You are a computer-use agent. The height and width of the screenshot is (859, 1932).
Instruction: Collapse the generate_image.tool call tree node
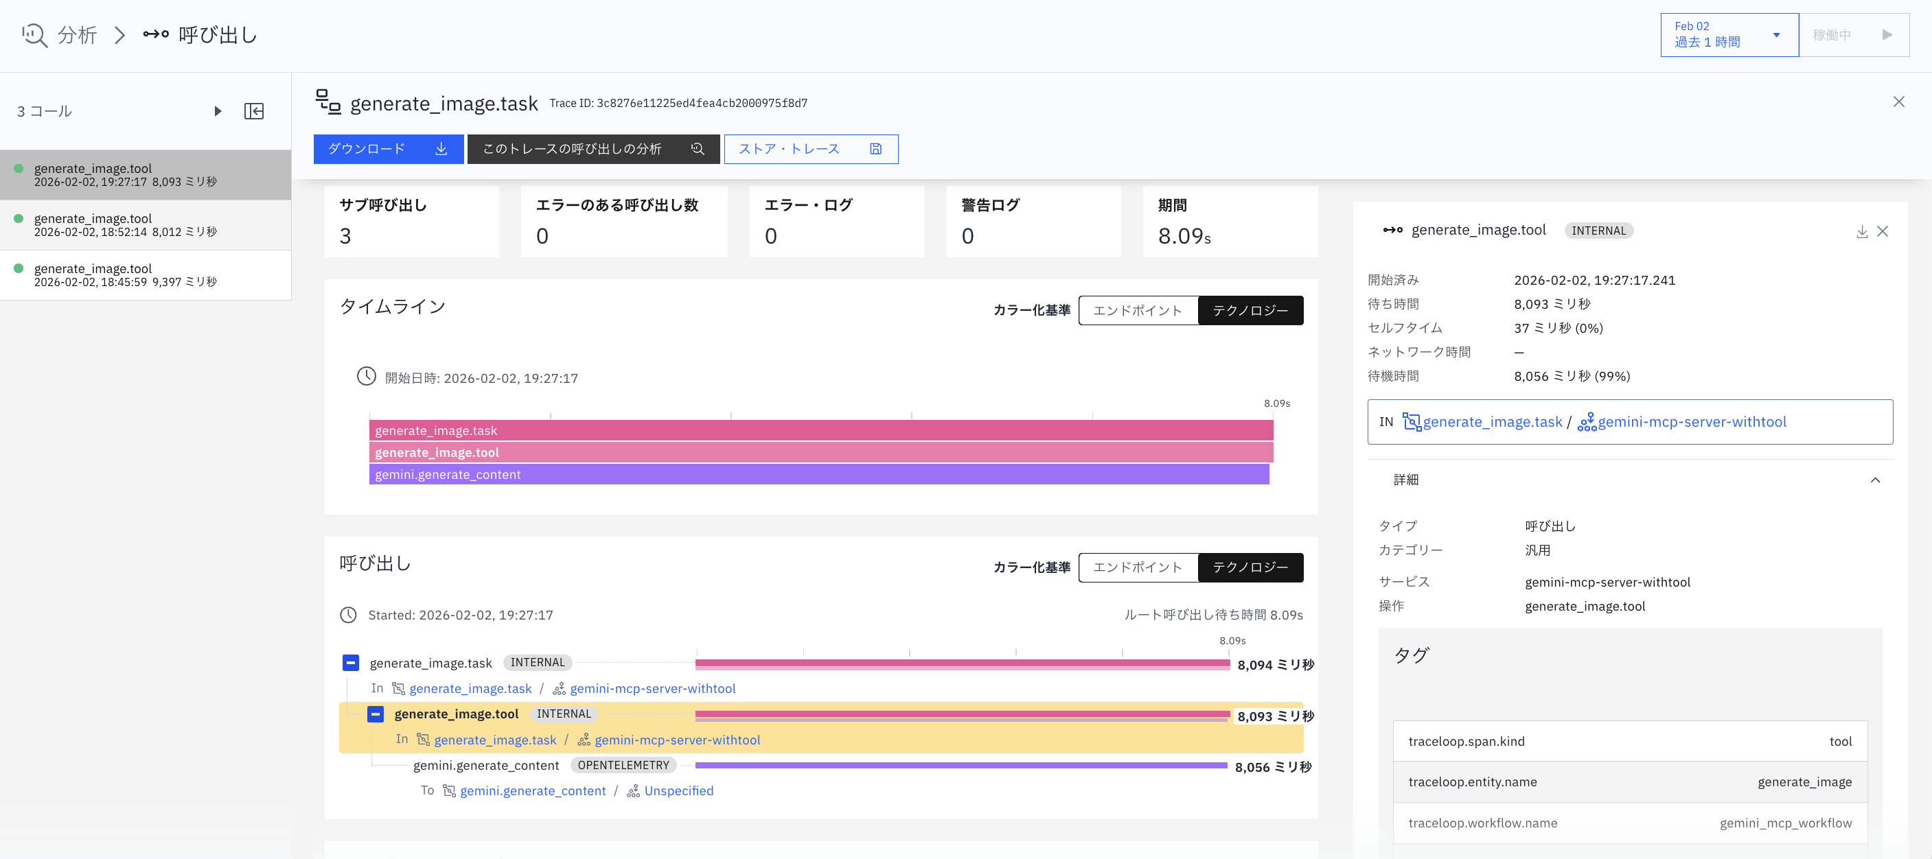point(374,714)
